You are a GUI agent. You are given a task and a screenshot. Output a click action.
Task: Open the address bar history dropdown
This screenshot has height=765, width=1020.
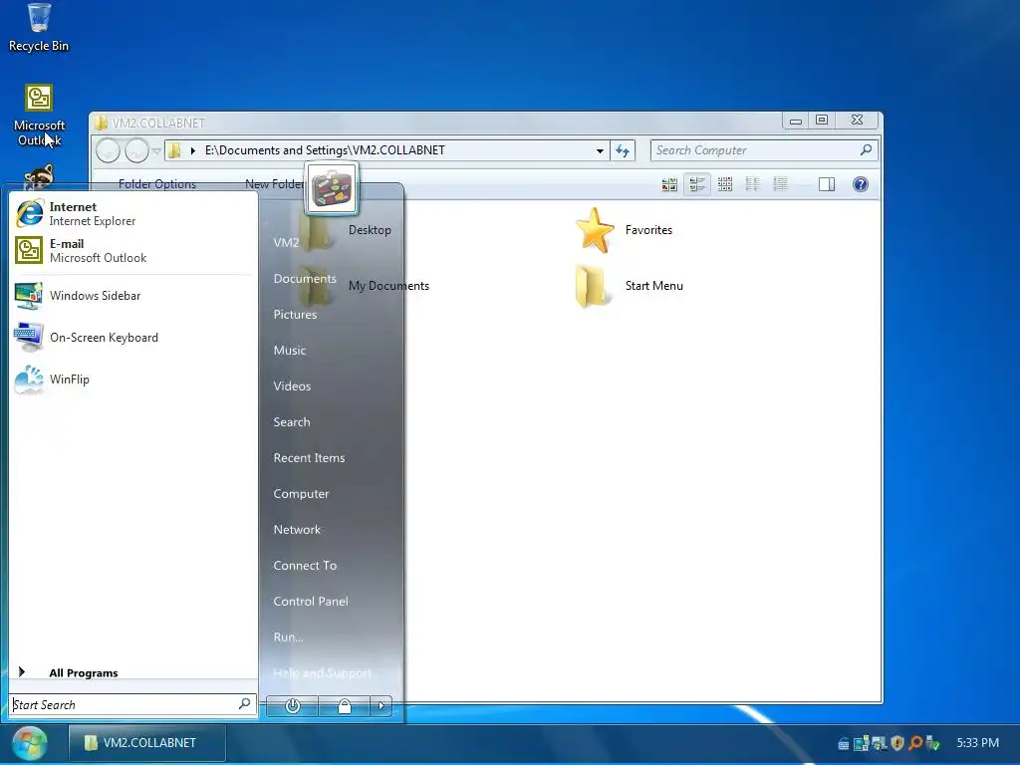click(x=600, y=151)
